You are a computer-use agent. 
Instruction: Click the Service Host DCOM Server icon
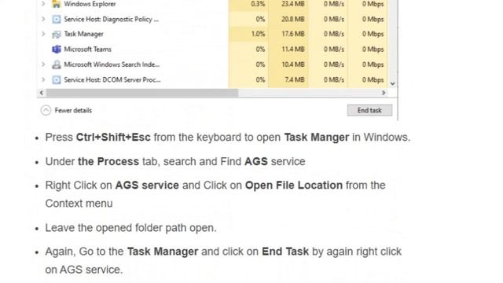(57, 79)
